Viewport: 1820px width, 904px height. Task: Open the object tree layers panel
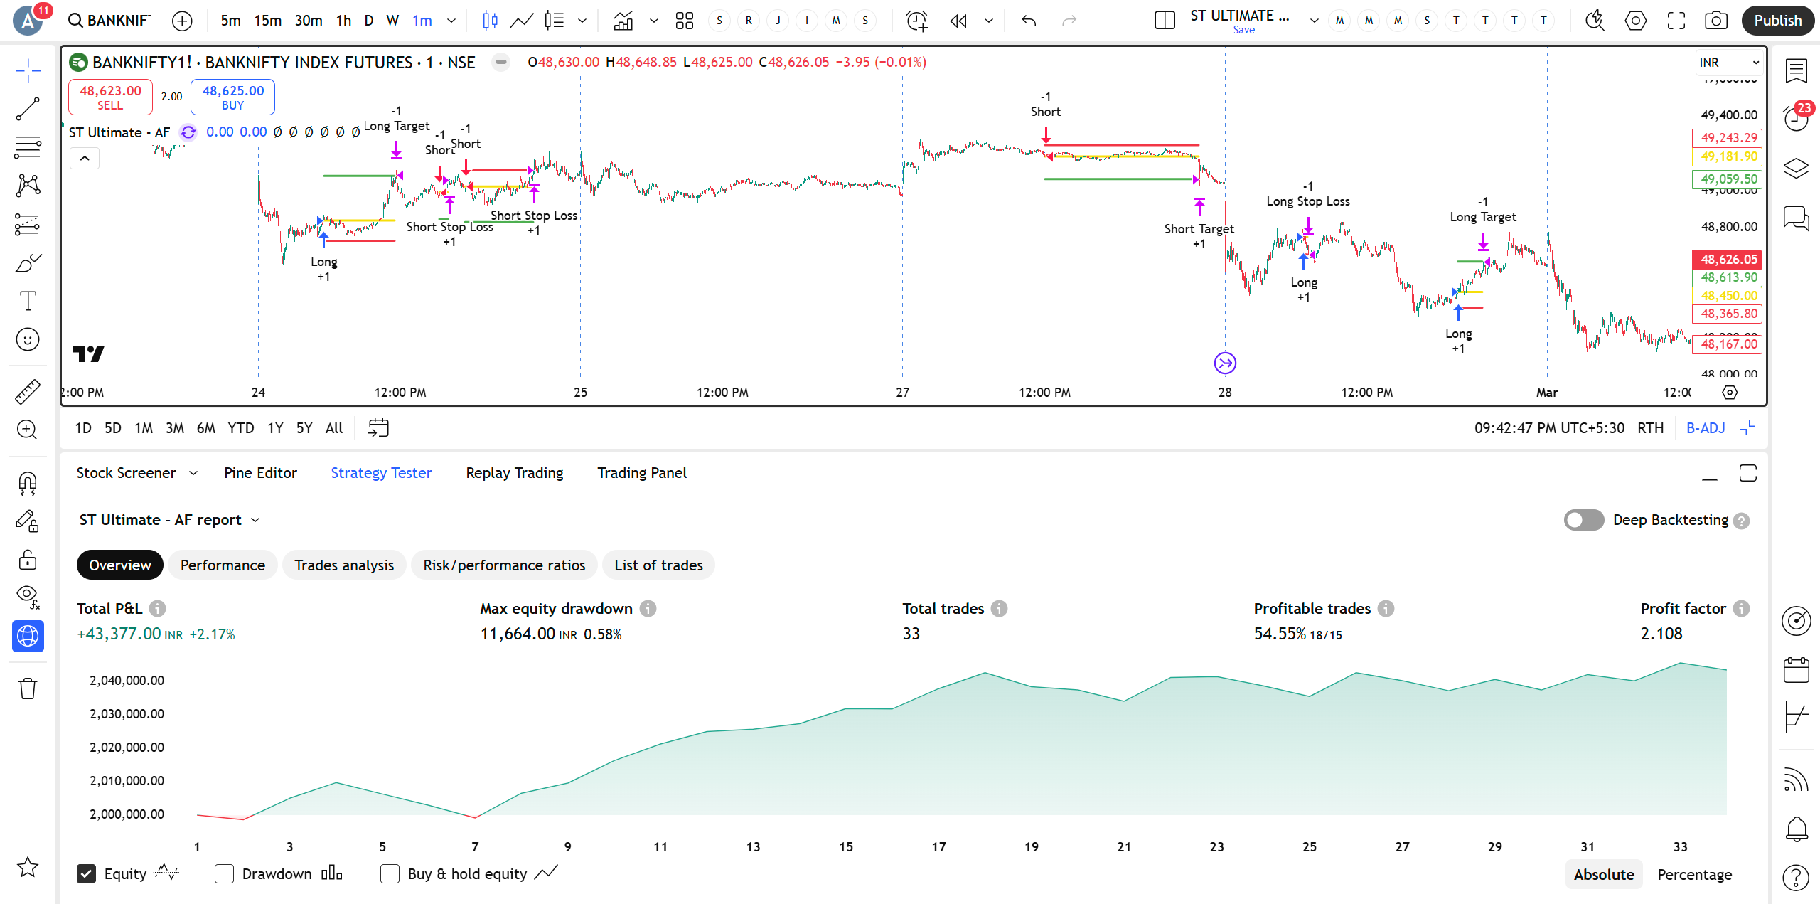pyautogui.click(x=1797, y=169)
